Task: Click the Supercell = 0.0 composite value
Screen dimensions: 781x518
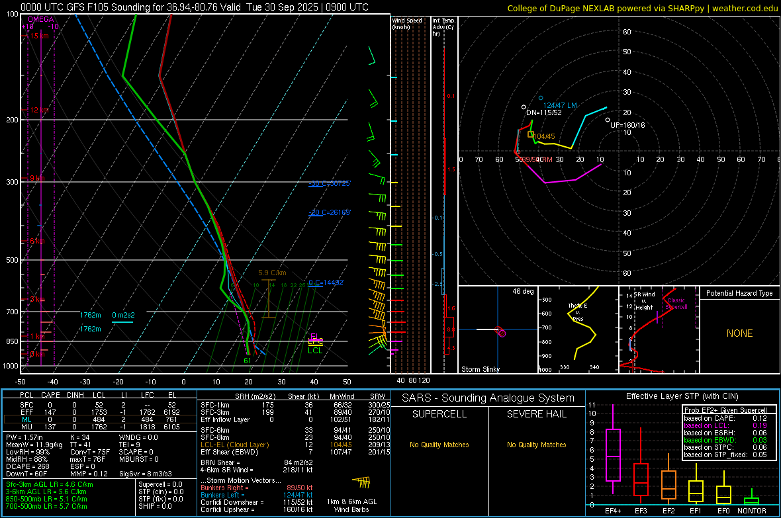Action: pos(160,484)
